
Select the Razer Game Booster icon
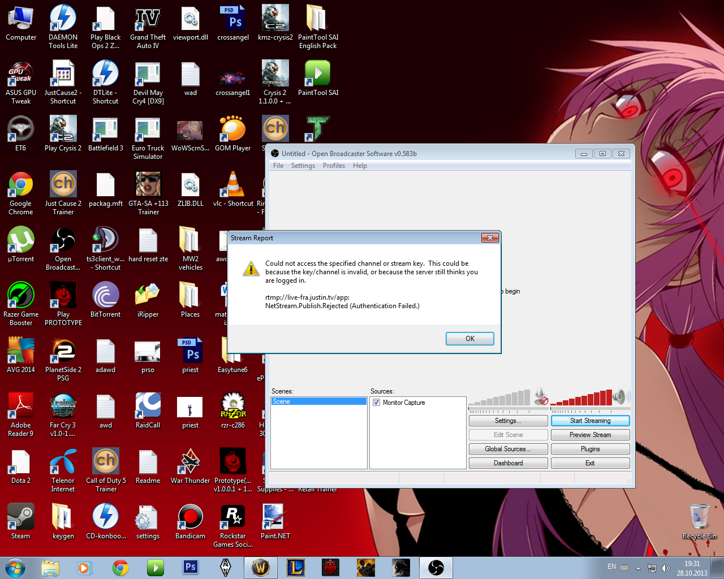21,304
